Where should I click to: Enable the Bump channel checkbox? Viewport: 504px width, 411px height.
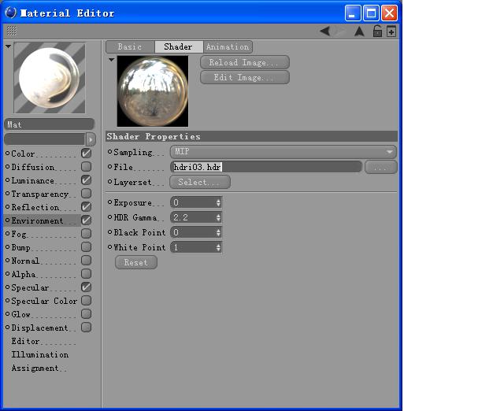pos(86,246)
